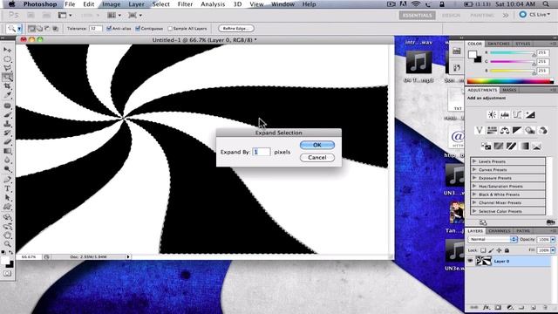558x314 pixels.
Task: Select the Clone Stamp tool
Action: [x=7, y=124]
